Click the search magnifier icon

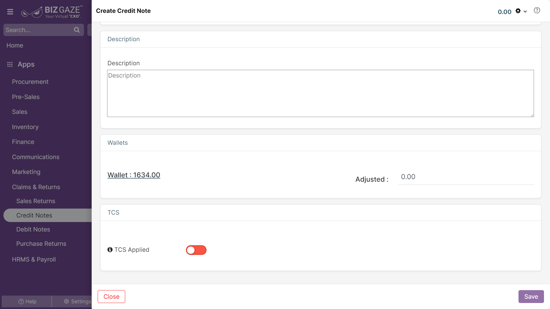coord(77,30)
